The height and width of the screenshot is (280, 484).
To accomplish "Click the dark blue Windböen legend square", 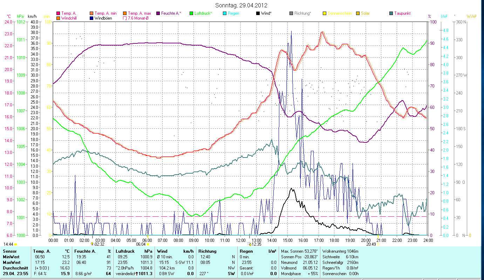I will [x=92, y=18].
